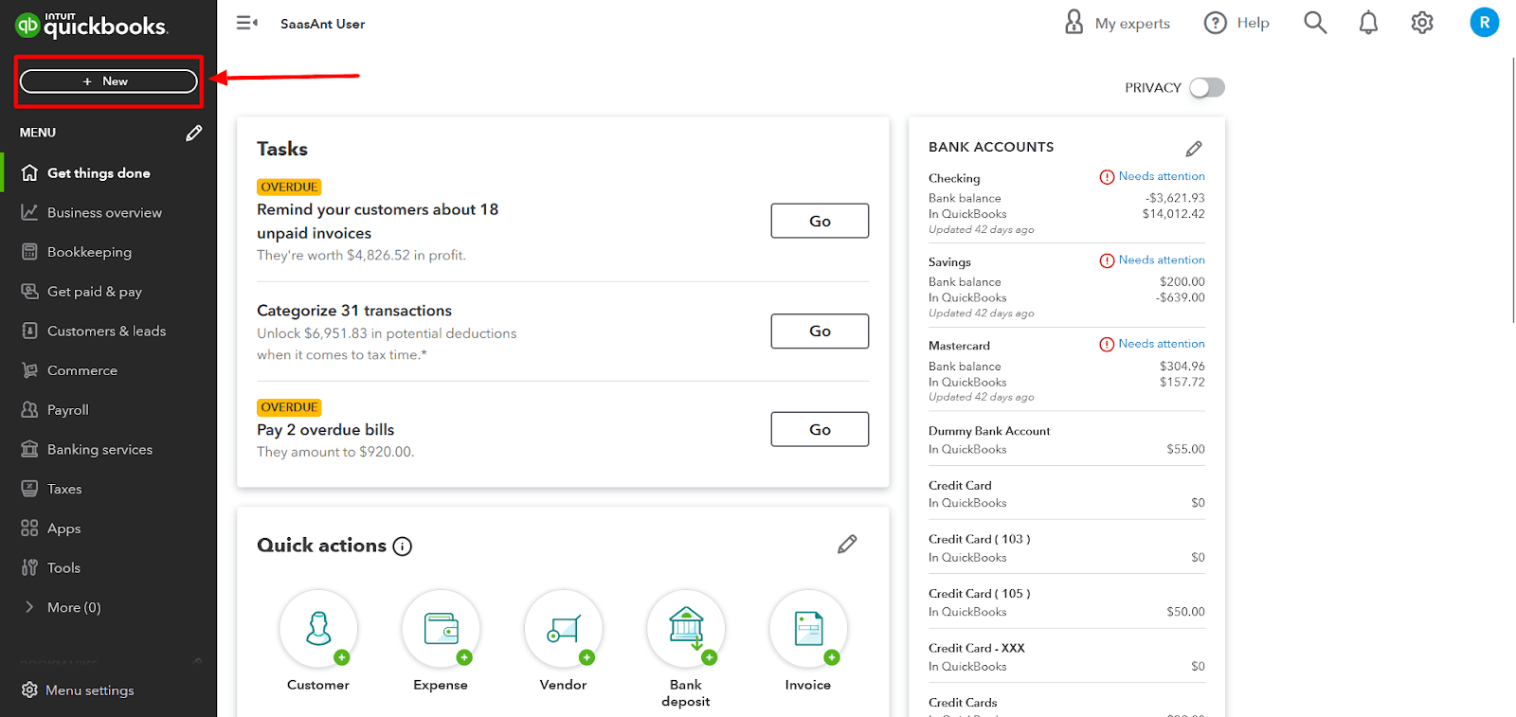The image size is (1516, 717).
Task: Click the $14,012.42 QuickBooks balance
Action: tap(1174, 214)
